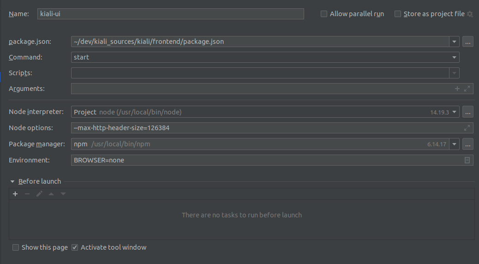Browse for Node interpreter with ellipsis button
This screenshot has width=479, height=264.
click(x=468, y=112)
